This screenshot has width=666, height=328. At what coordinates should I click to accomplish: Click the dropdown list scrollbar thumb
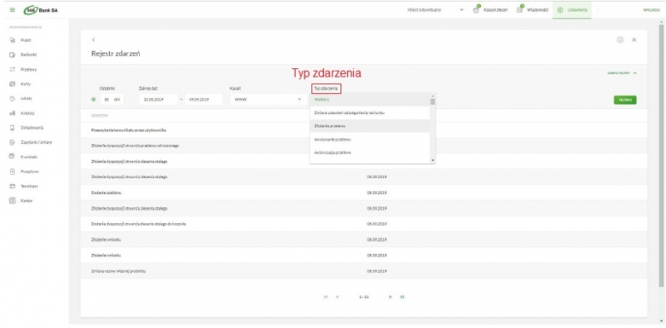[x=433, y=102]
